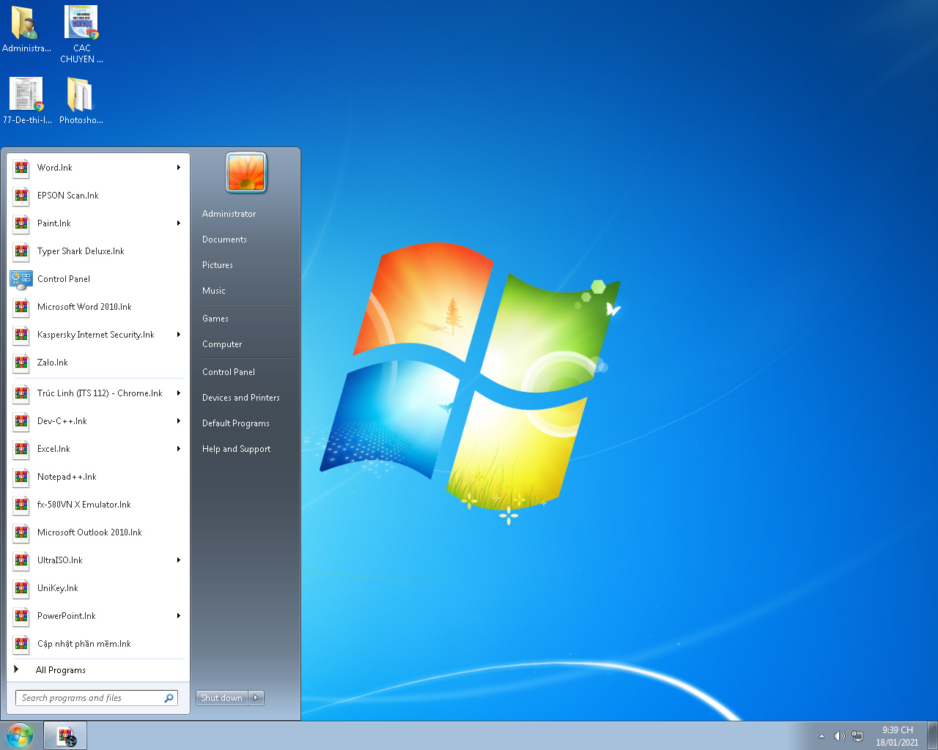The image size is (938, 750).
Task: Click the user account flower picture
Action: pyautogui.click(x=246, y=172)
